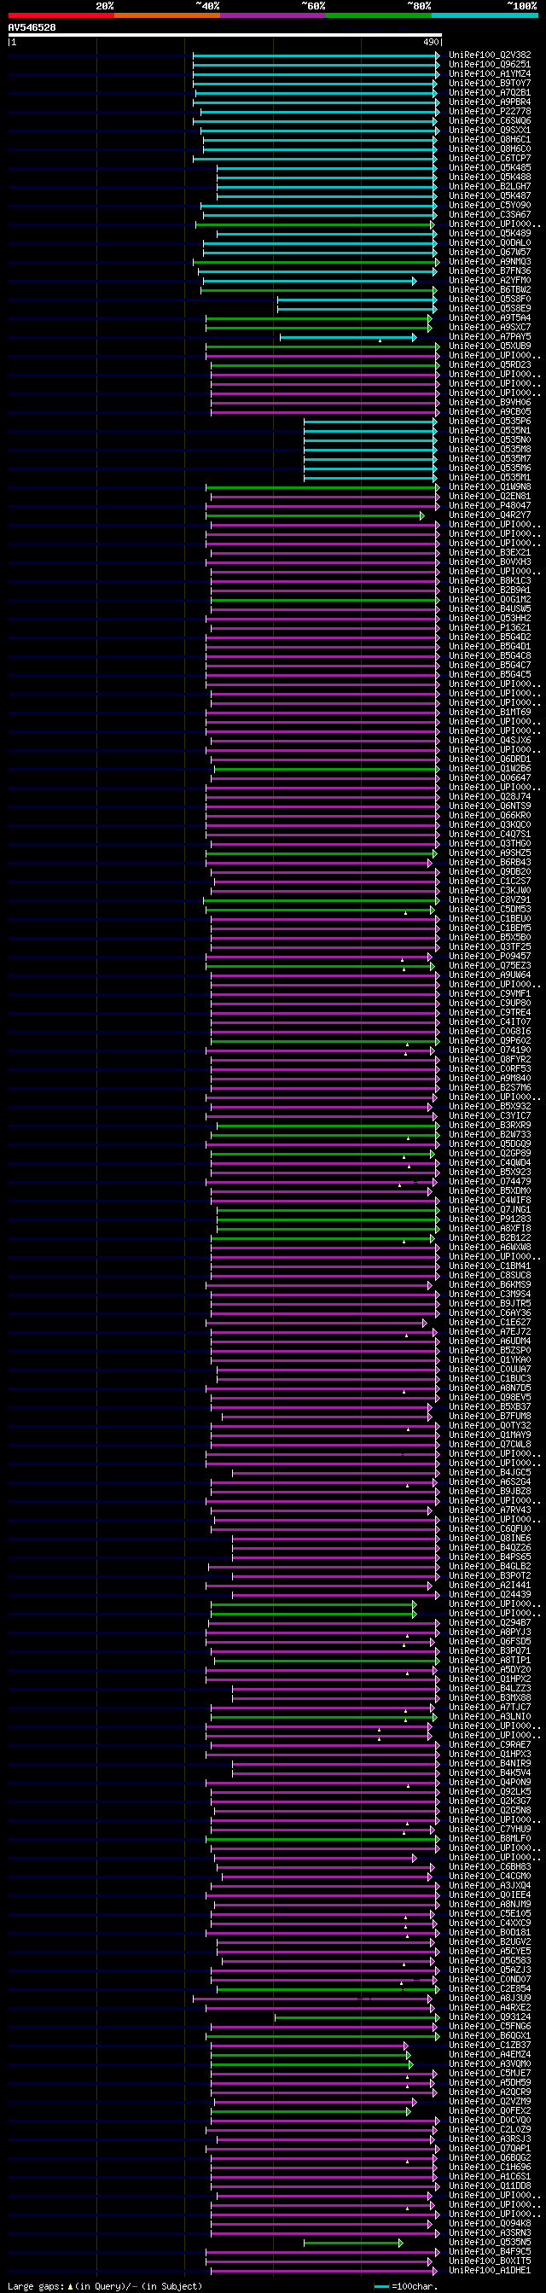546x2293 pixels.
Task: Select label UniRef100_Q2EN81
Action: tap(490, 497)
